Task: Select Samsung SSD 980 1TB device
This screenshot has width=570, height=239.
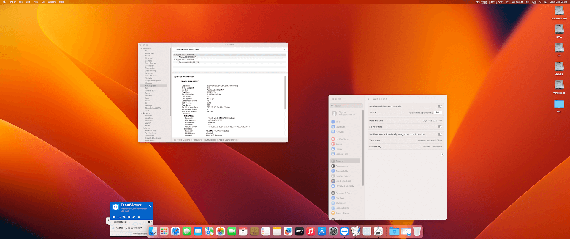Action: tap(189, 62)
